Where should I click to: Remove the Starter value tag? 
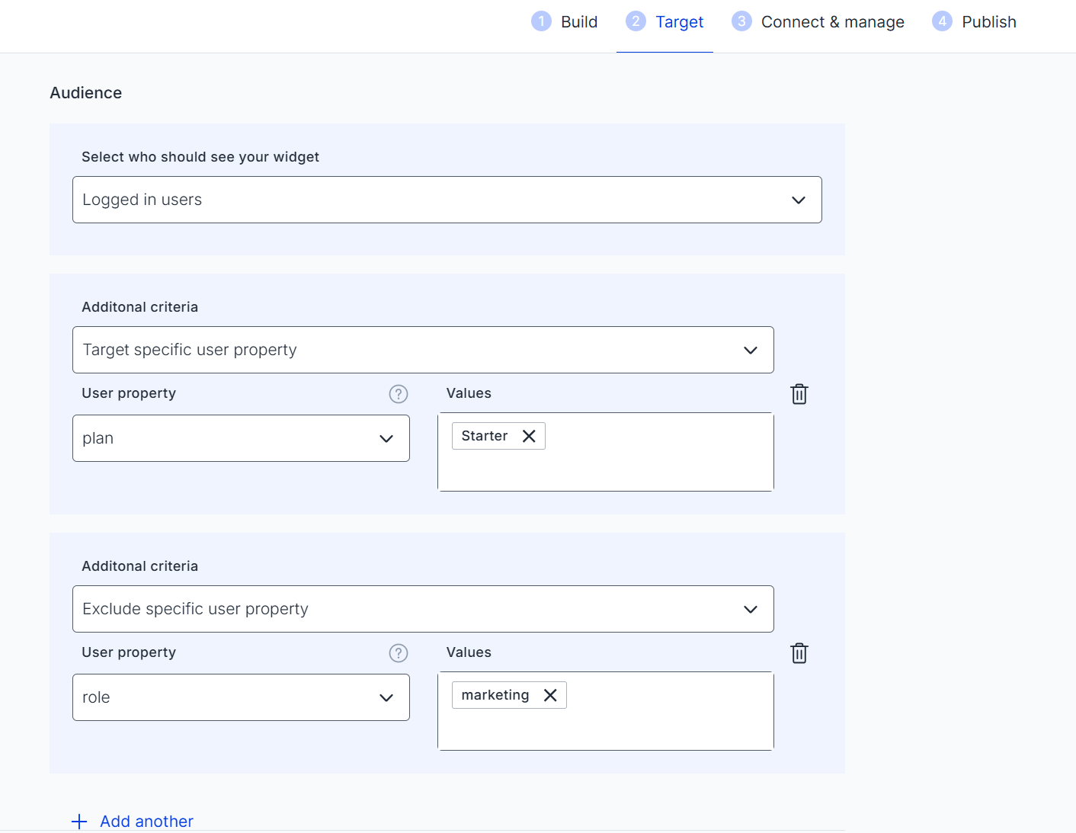(x=529, y=436)
